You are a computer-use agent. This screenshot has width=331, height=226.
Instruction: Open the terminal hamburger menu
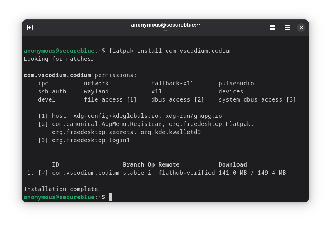(287, 28)
